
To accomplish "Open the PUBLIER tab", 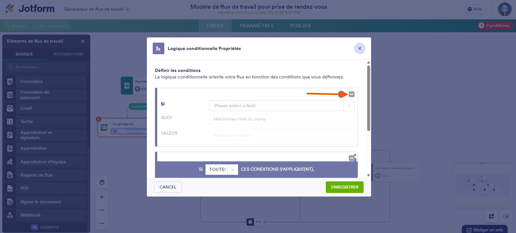I will pyautogui.click(x=300, y=26).
